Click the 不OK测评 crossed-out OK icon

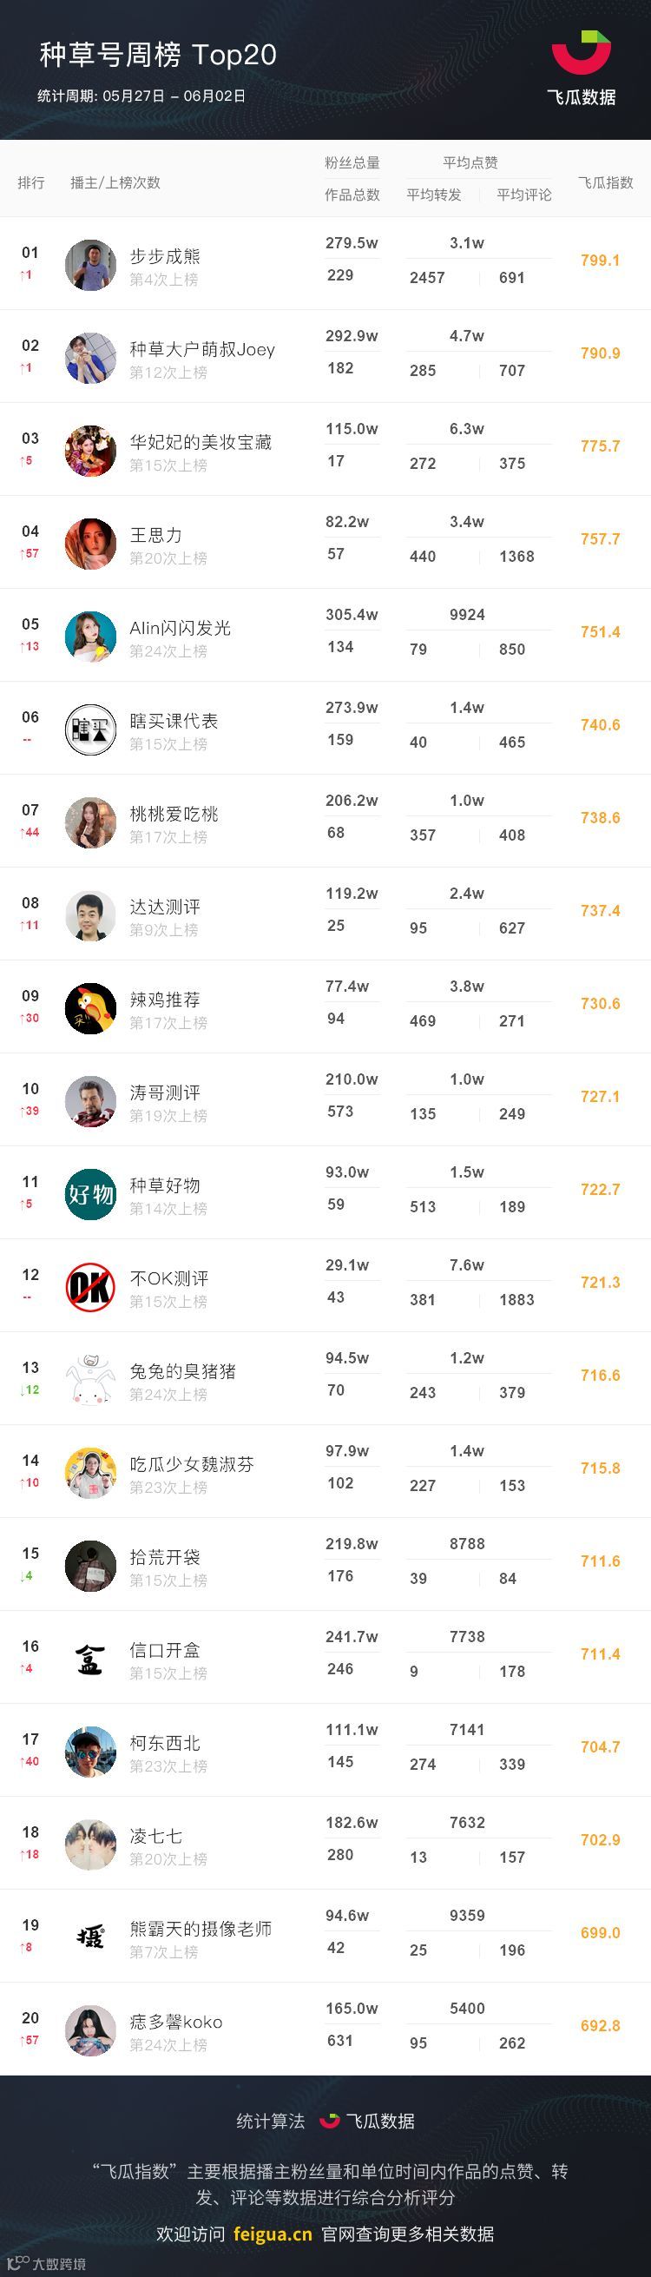pyautogui.click(x=91, y=1287)
